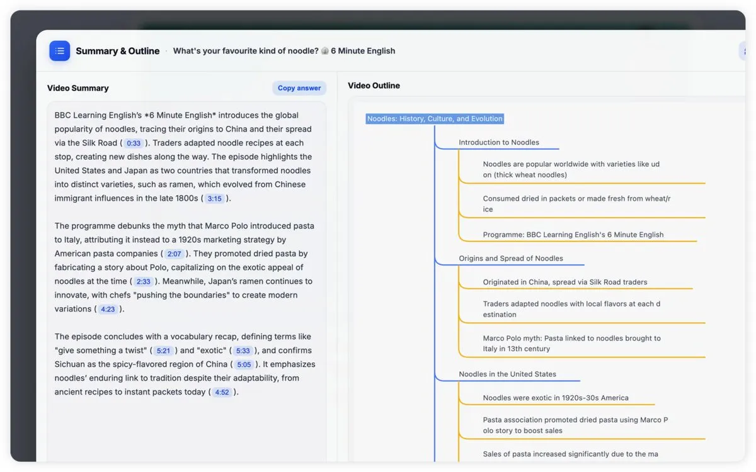Click the Video Summary heading
This screenshot has height=472, width=756.
click(x=78, y=88)
